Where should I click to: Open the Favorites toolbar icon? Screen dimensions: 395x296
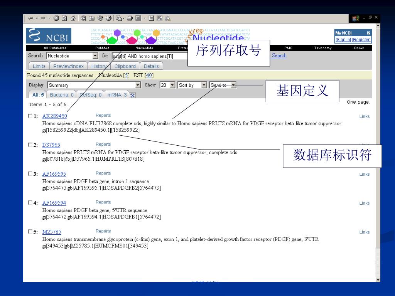(92, 18)
